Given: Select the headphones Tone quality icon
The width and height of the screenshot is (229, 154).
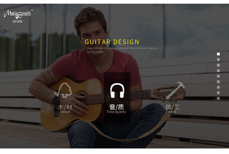Looking at the screenshot, I should (117, 90).
